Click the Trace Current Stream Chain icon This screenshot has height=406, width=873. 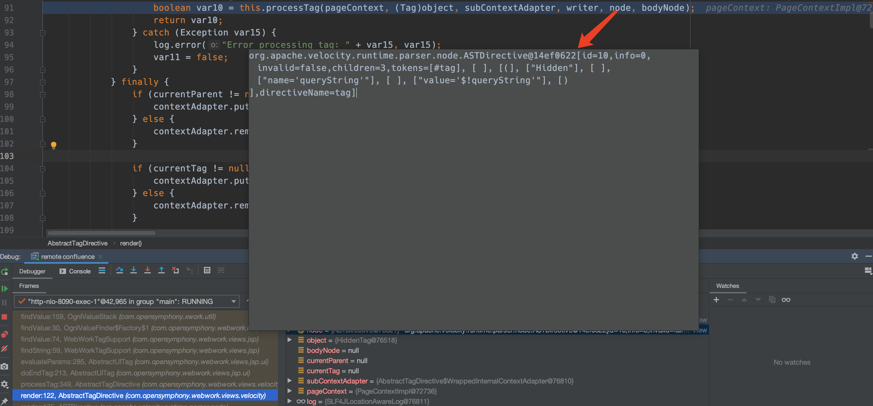[221, 270]
